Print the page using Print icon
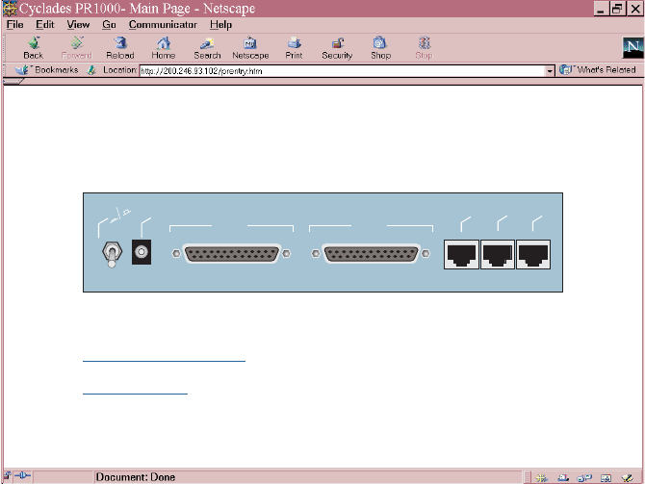This screenshot has width=645, height=484. pyautogui.click(x=295, y=48)
